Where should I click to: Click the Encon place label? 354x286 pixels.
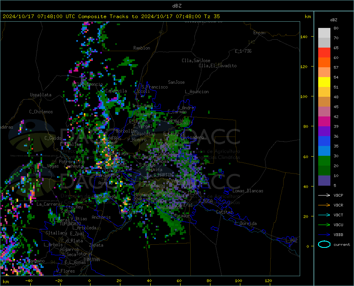click(259, 33)
